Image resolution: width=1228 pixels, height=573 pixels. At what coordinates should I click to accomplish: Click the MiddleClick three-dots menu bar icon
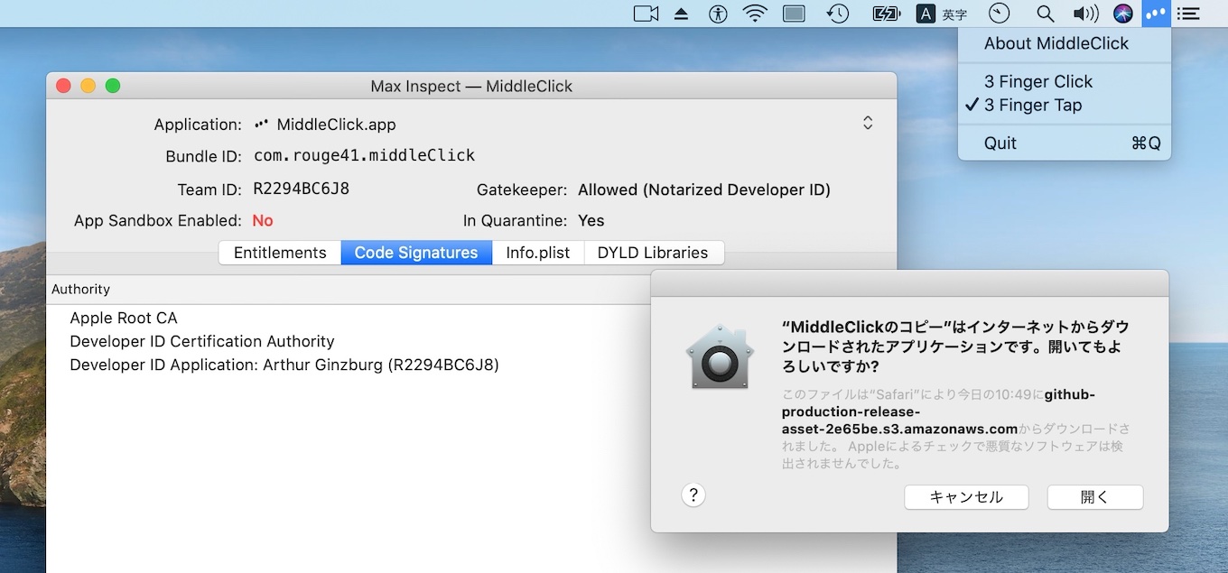coord(1156,14)
